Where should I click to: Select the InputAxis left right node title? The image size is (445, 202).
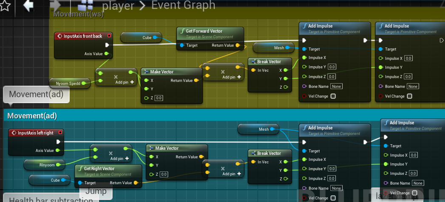[36, 133]
